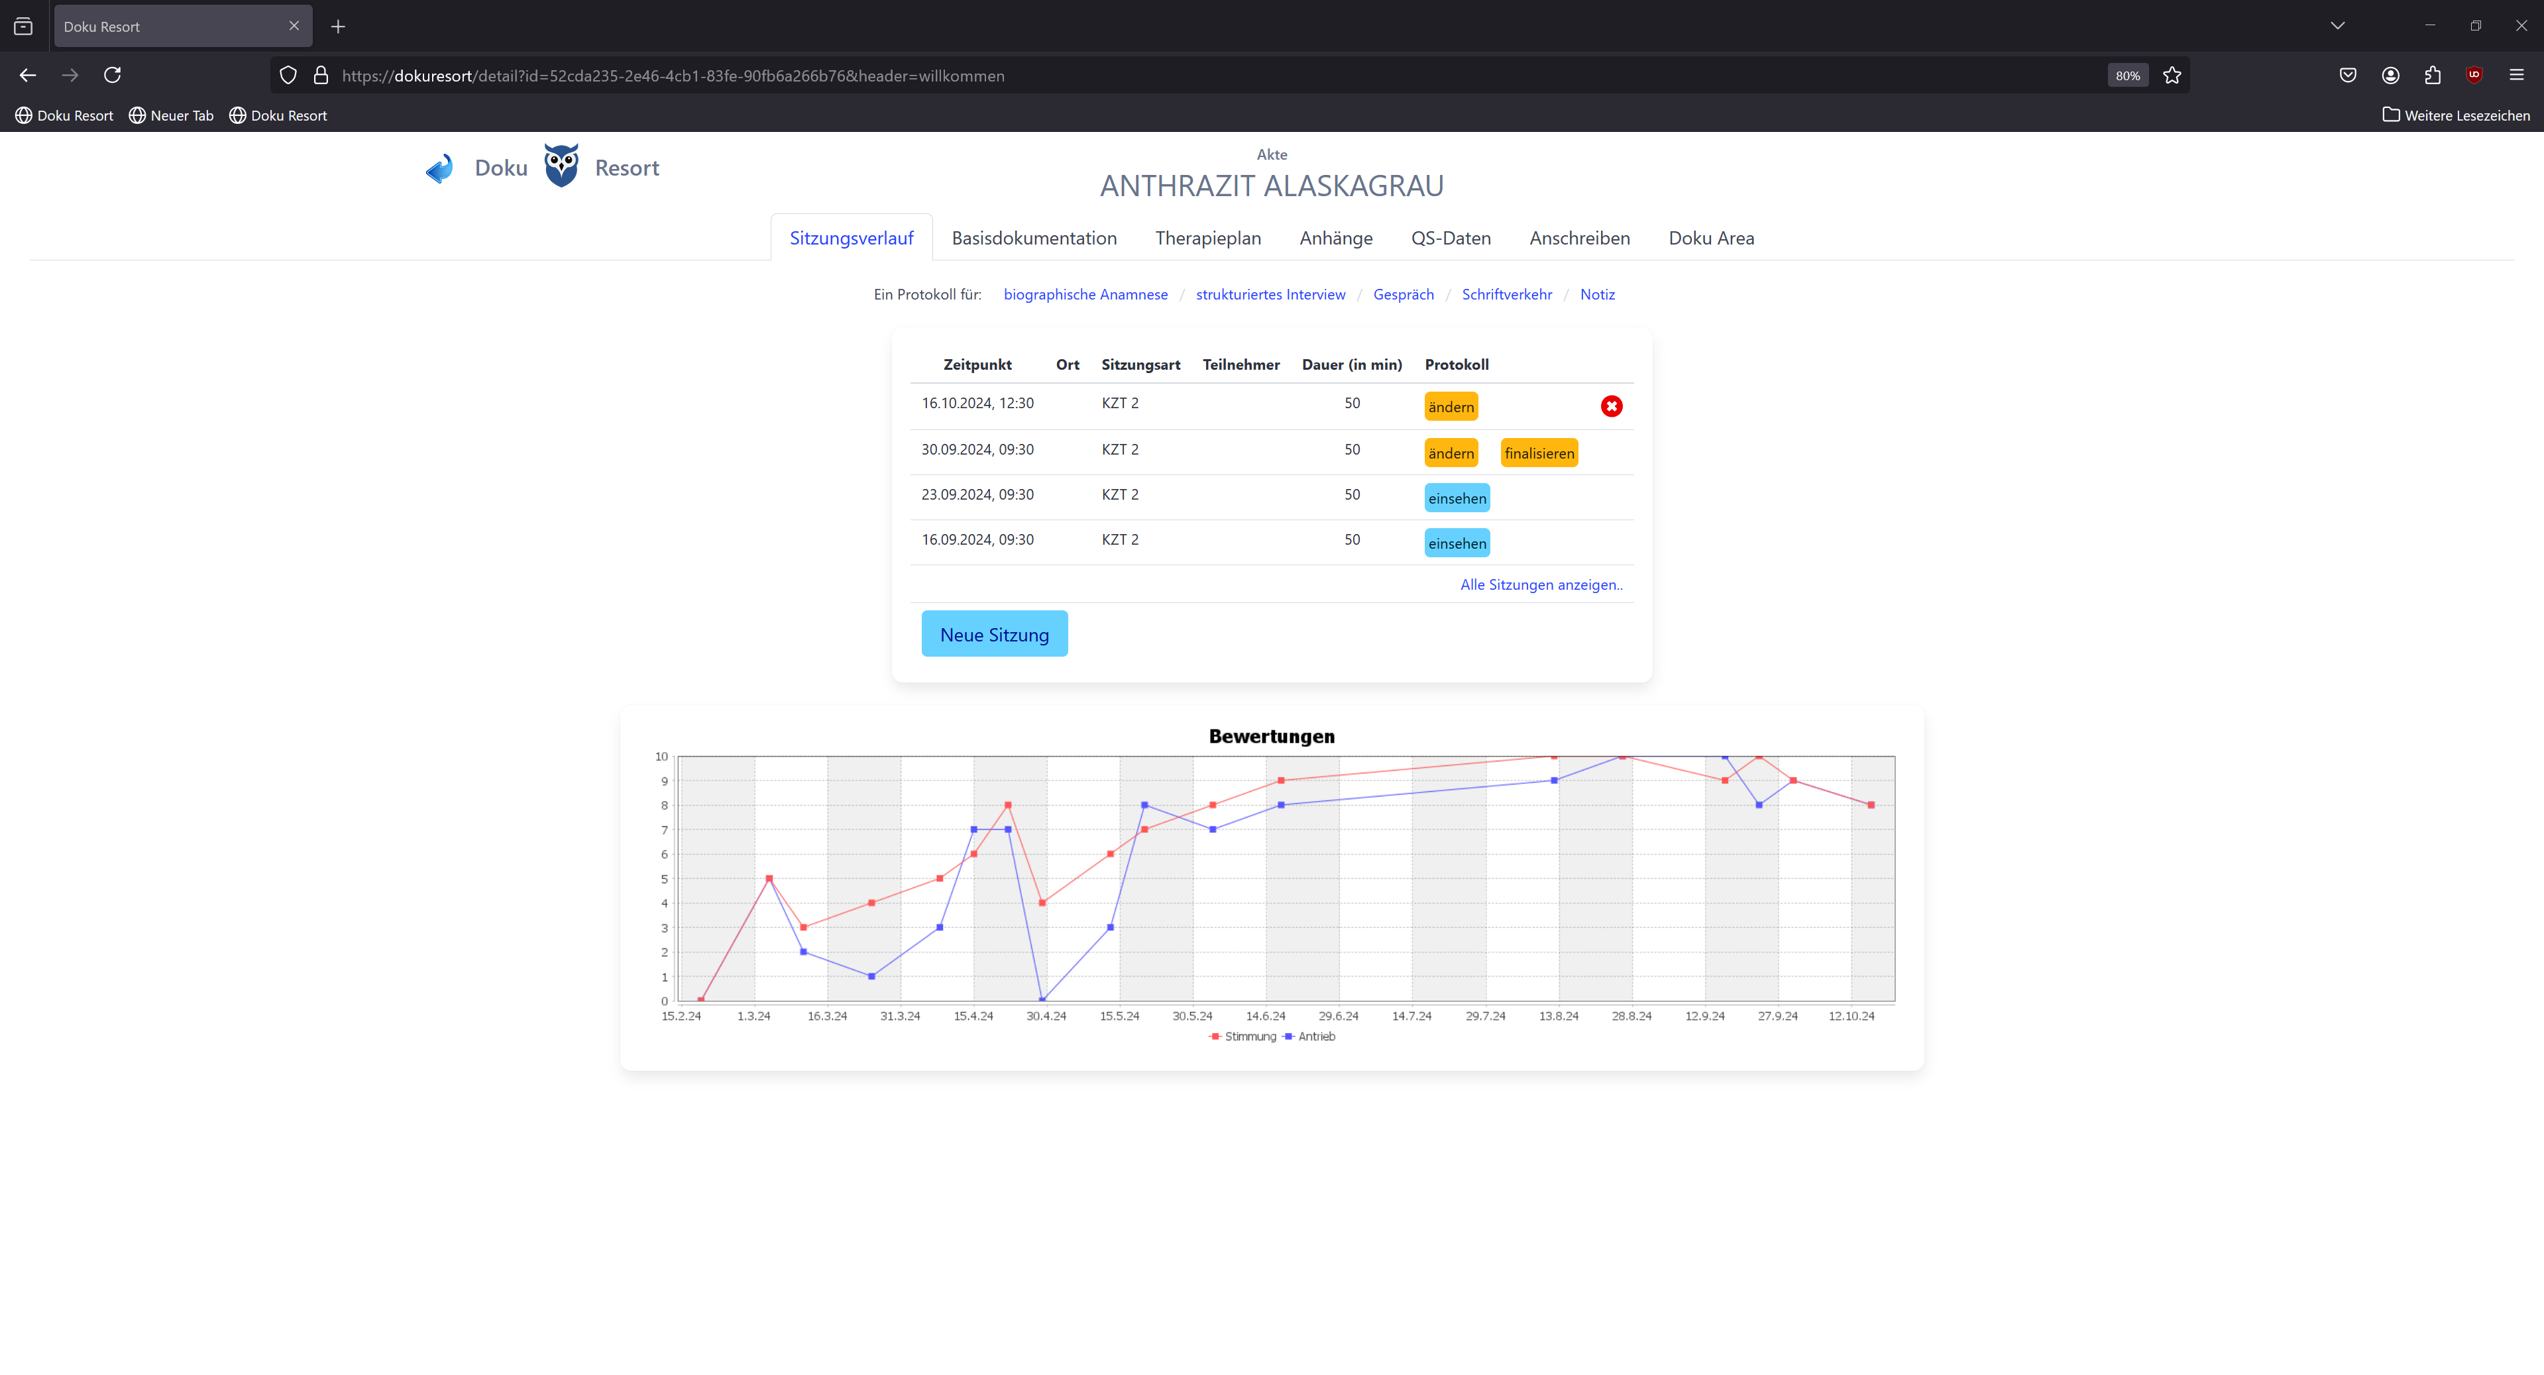Click the owl logo icon

pyautogui.click(x=561, y=165)
